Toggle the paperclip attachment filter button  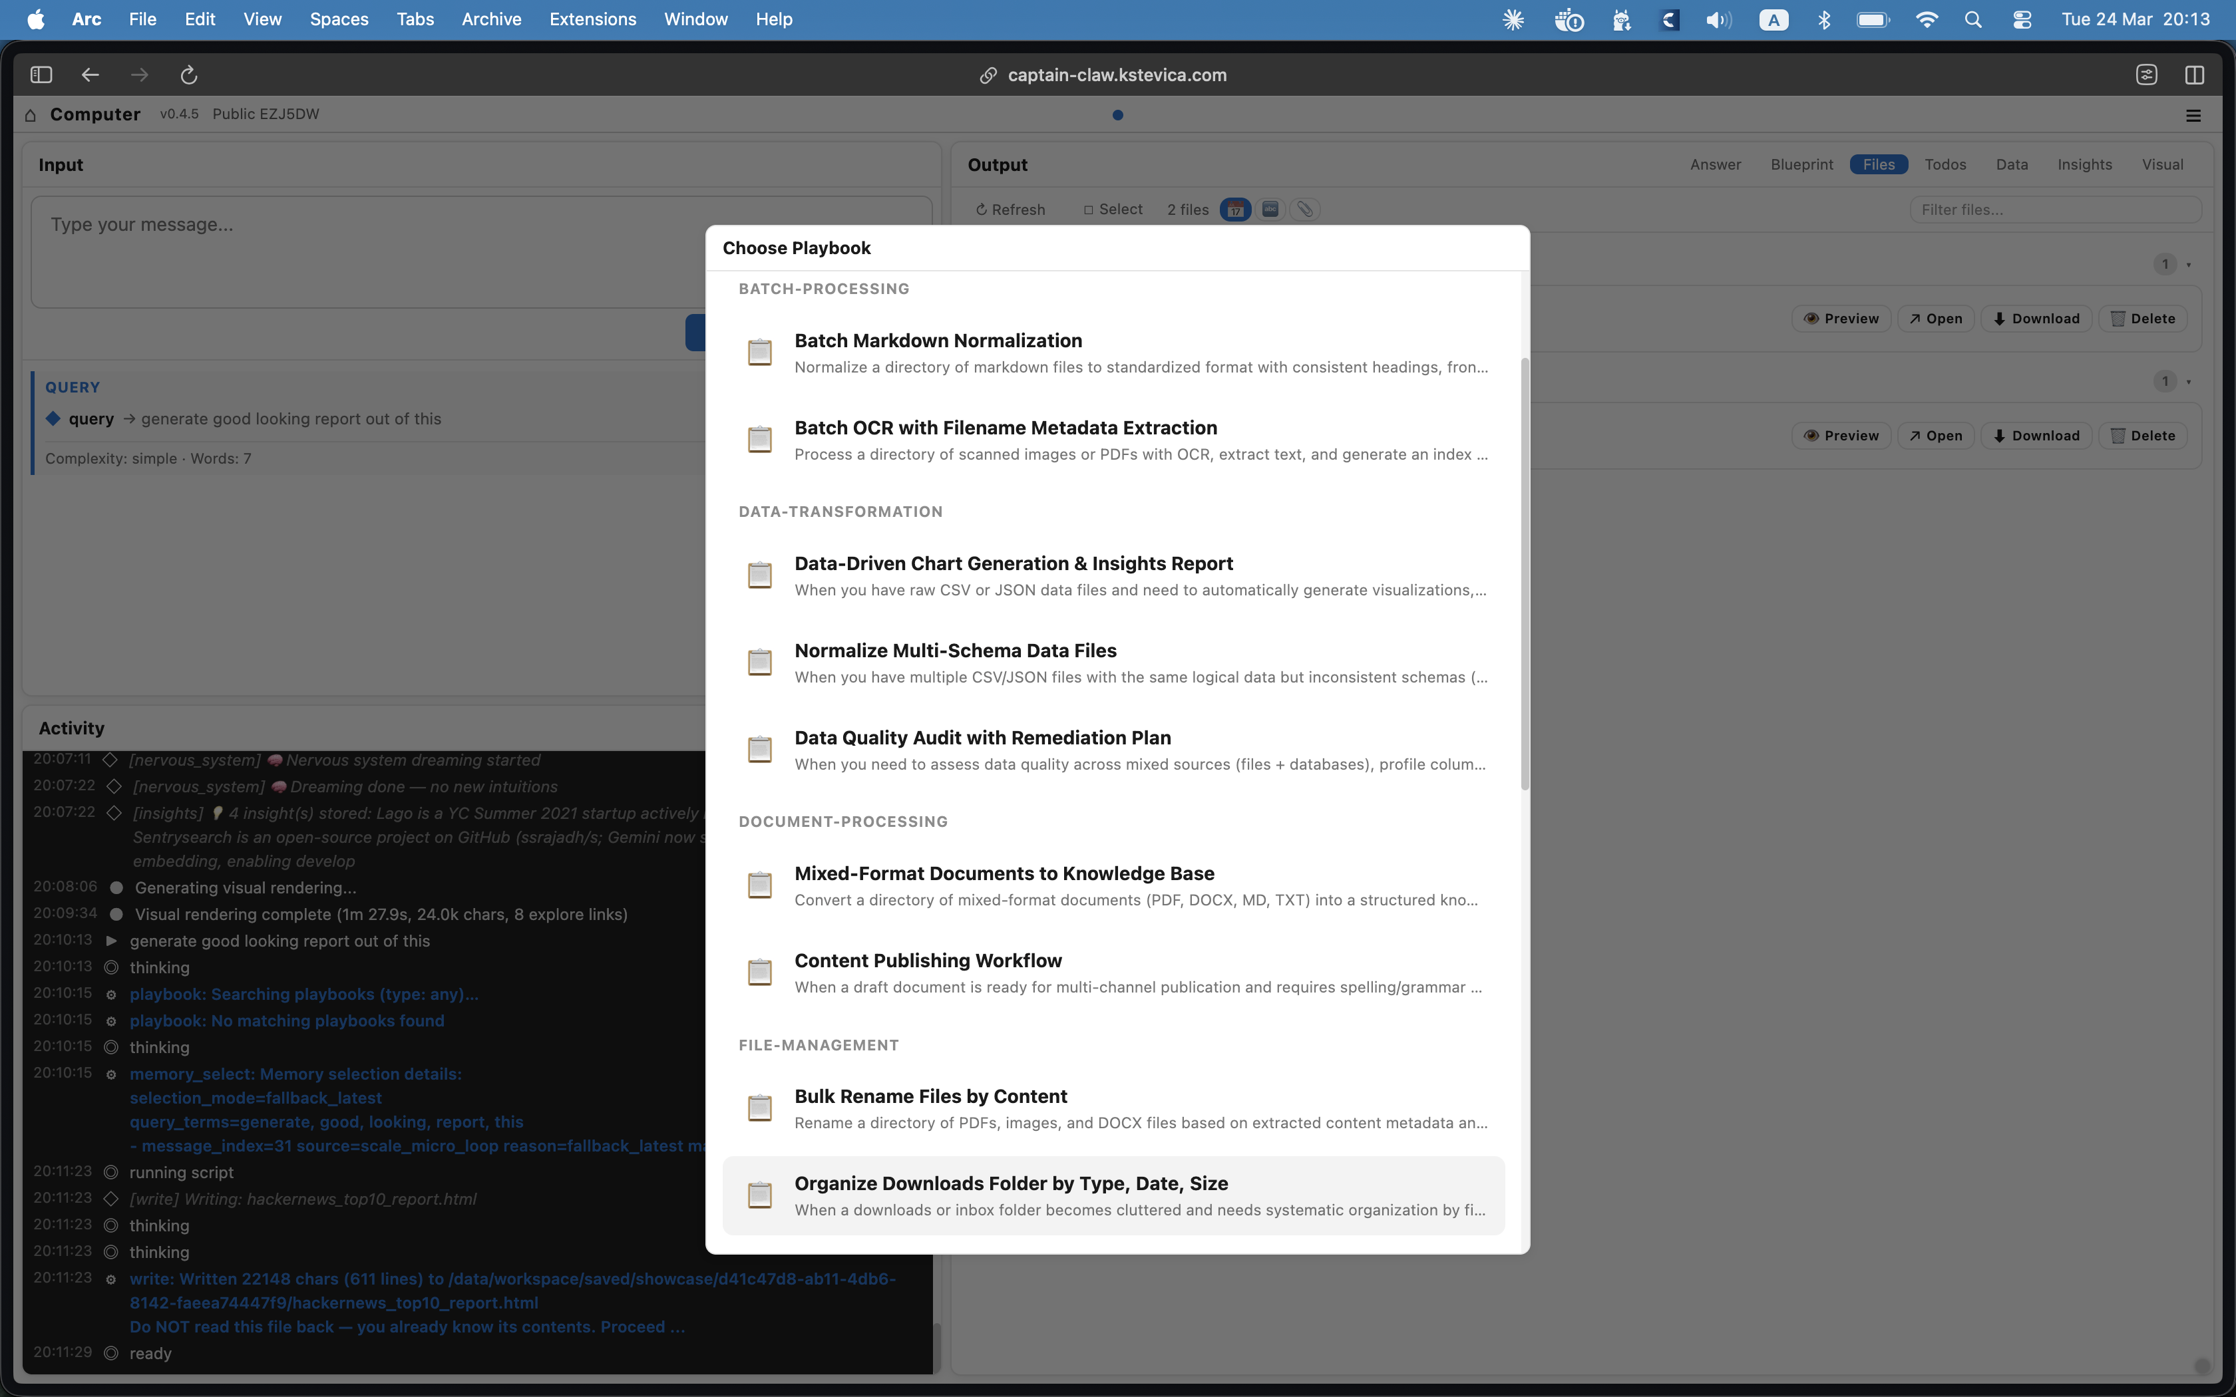point(1304,210)
